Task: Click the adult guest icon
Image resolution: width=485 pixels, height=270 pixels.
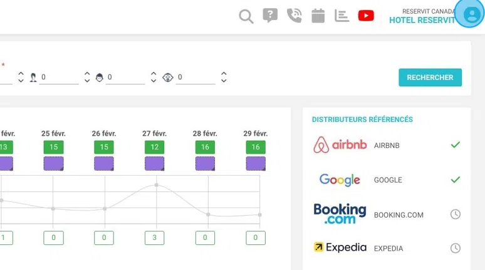Action: point(33,77)
